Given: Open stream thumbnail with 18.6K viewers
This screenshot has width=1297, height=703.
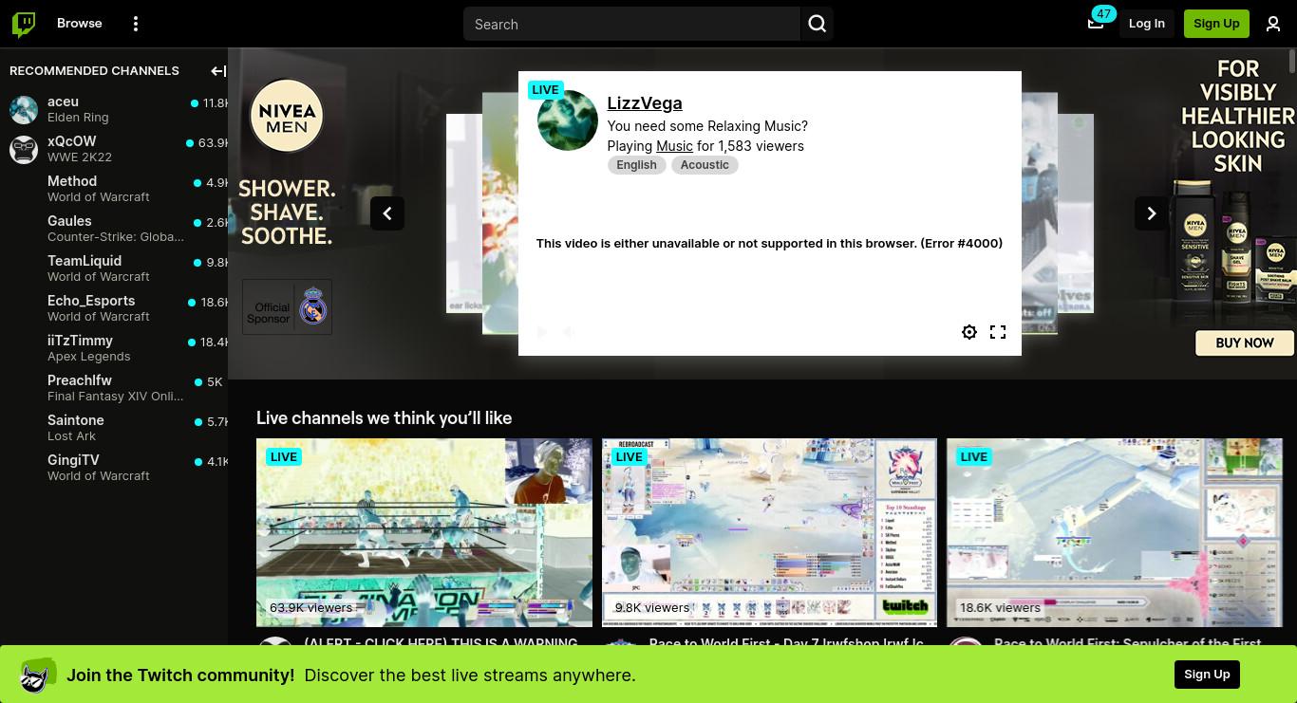Looking at the screenshot, I should click(1115, 532).
